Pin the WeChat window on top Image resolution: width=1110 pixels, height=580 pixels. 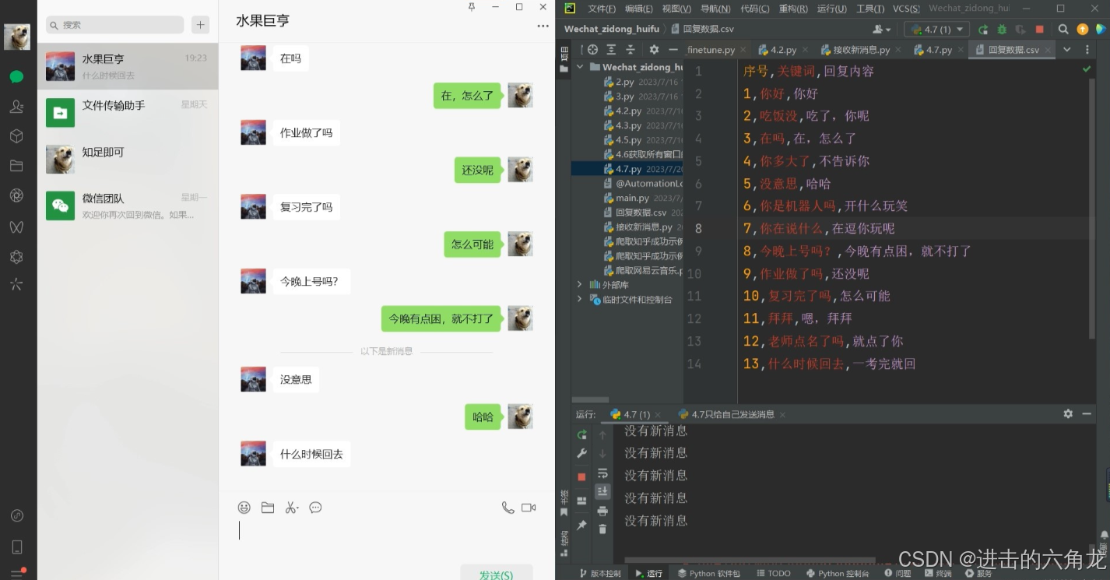click(471, 7)
